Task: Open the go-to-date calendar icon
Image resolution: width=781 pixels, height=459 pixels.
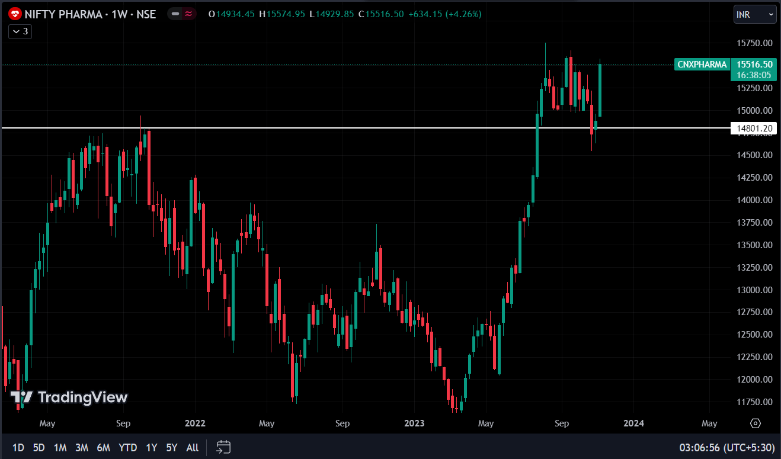Action: tap(223, 447)
